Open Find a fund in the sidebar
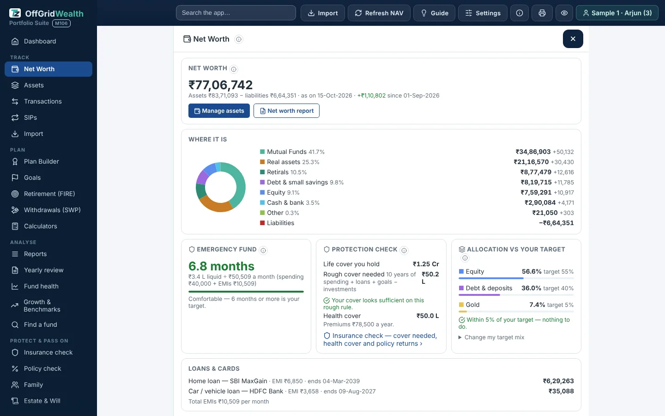The width and height of the screenshot is (665, 416). coord(48,324)
